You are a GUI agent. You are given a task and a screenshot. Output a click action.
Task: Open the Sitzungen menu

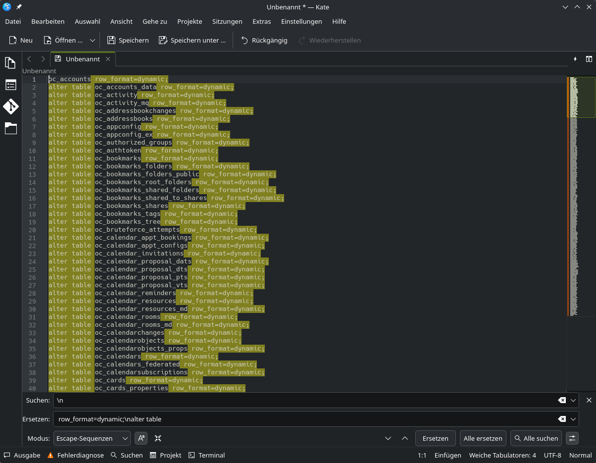(227, 21)
